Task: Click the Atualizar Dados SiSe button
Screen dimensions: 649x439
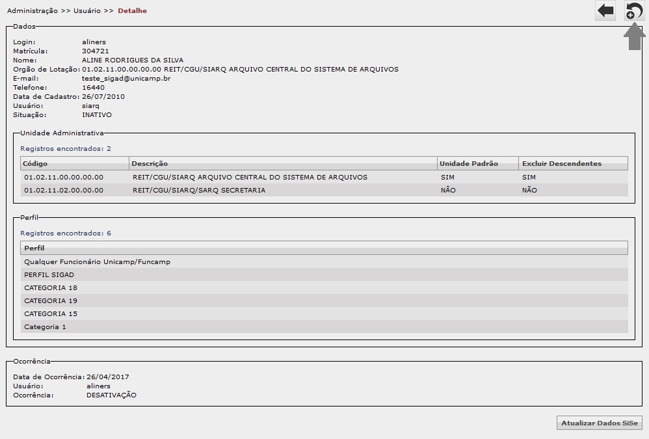Action: 600,423
